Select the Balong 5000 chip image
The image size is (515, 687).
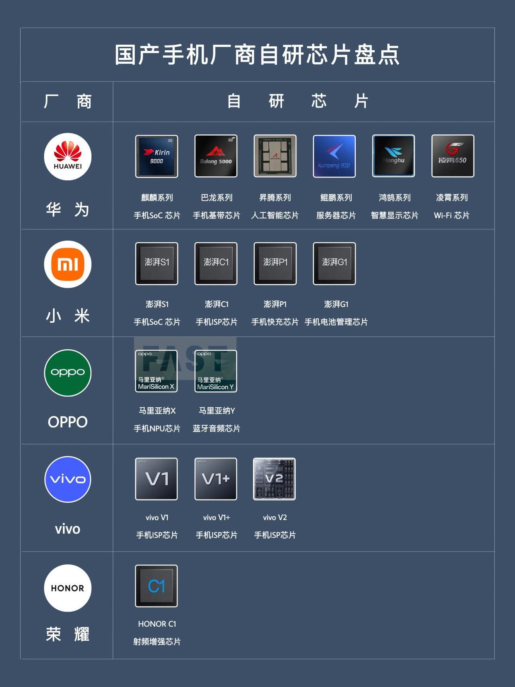216,156
